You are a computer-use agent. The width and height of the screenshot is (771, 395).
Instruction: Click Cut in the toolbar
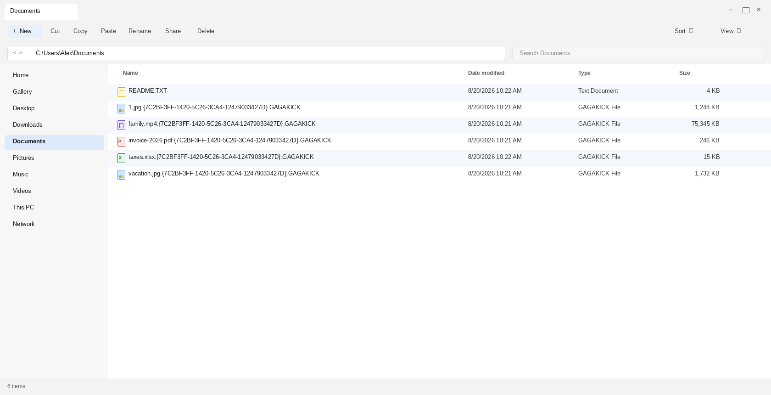point(55,31)
